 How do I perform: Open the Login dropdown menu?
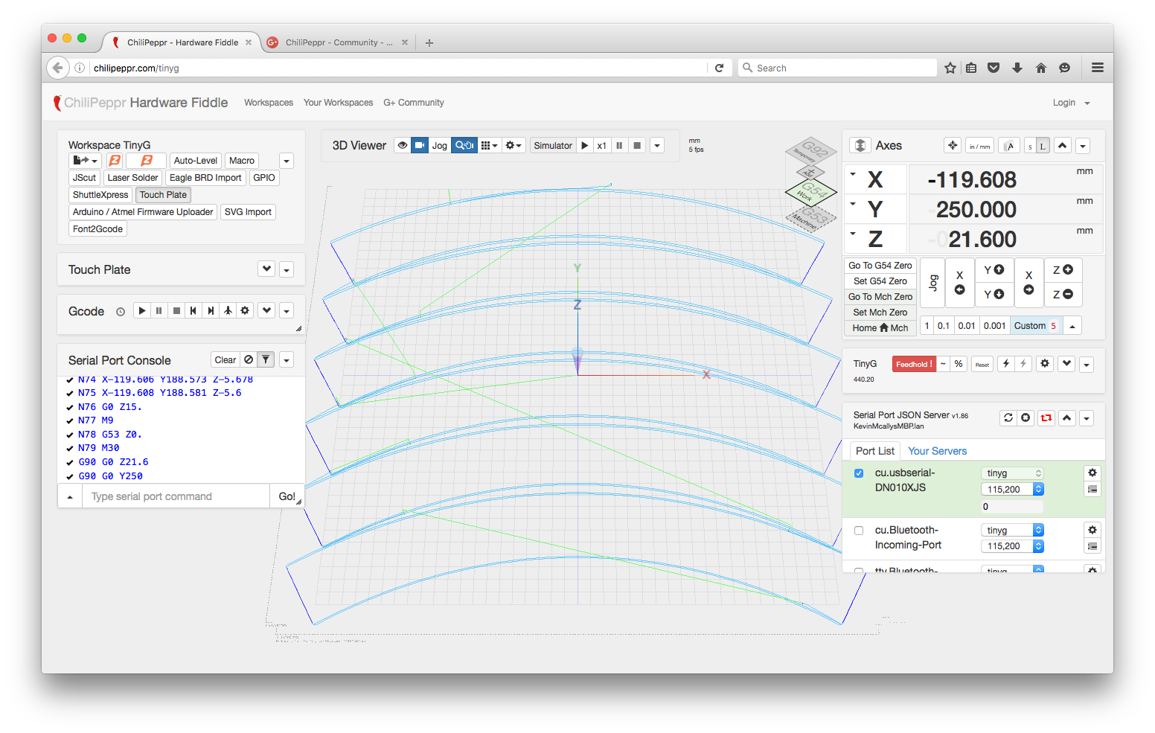(x=1071, y=103)
